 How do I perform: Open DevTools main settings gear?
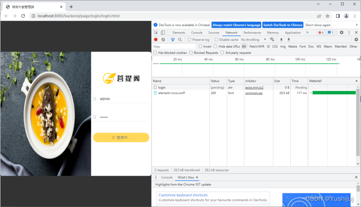tap(342, 33)
